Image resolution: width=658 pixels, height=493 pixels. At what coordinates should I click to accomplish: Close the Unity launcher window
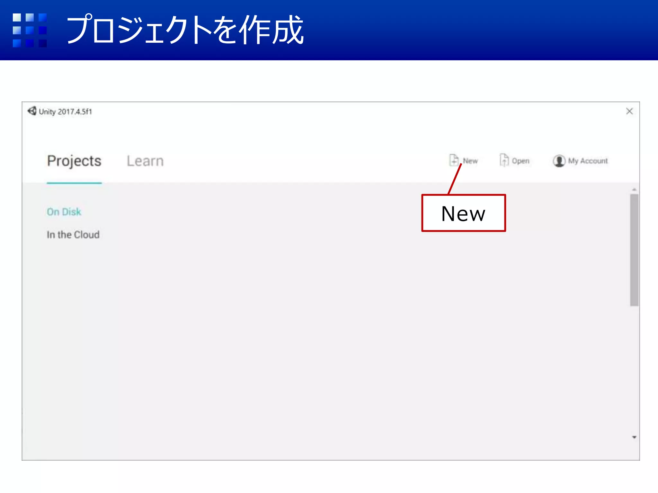pyautogui.click(x=629, y=111)
